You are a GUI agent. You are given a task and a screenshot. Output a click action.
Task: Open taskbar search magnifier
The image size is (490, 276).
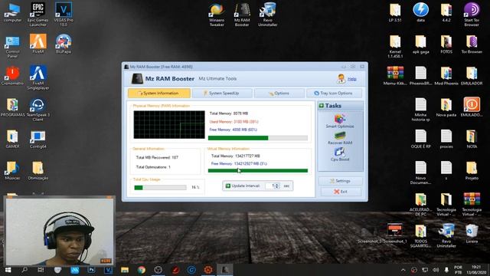(x=24, y=270)
